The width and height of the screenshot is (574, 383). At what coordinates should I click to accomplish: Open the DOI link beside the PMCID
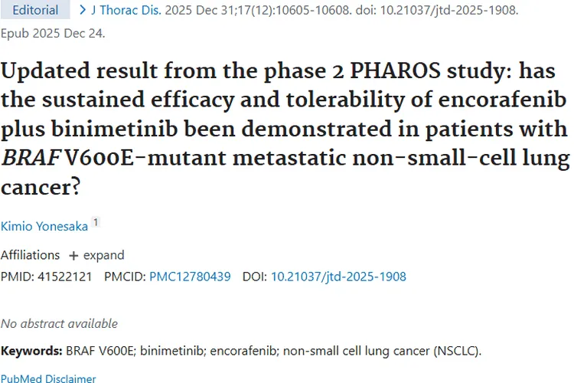338,277
